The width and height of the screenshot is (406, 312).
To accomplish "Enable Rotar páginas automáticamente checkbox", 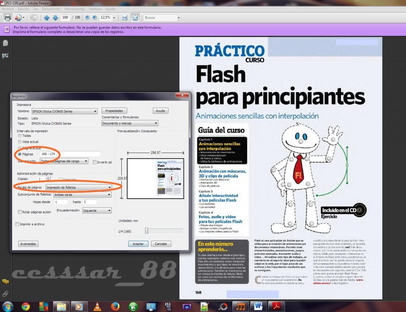I will coord(20,212).
